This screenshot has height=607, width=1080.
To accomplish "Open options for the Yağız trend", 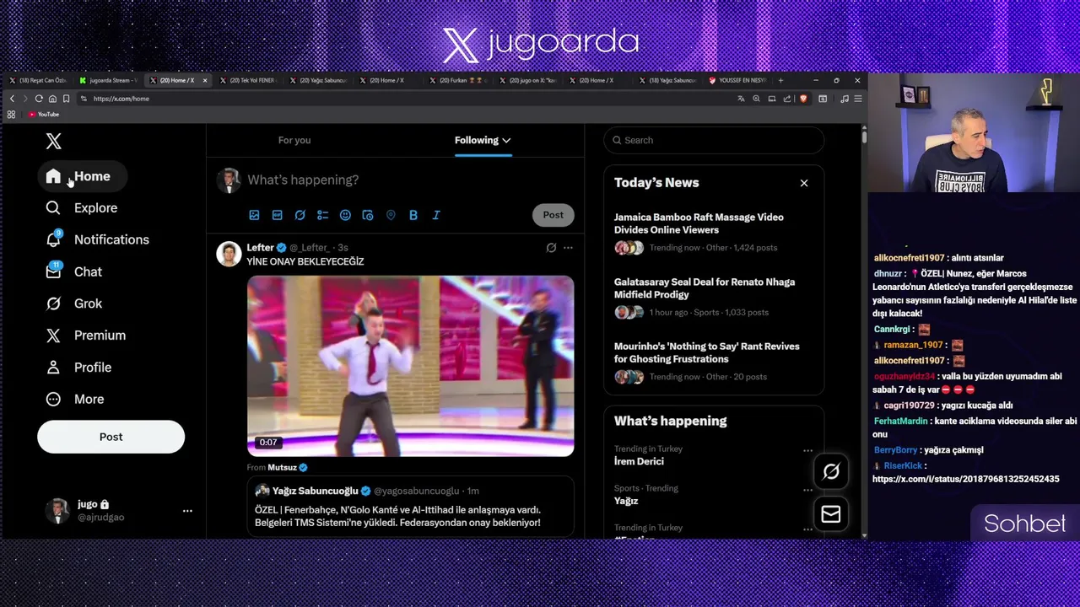I will [807, 490].
